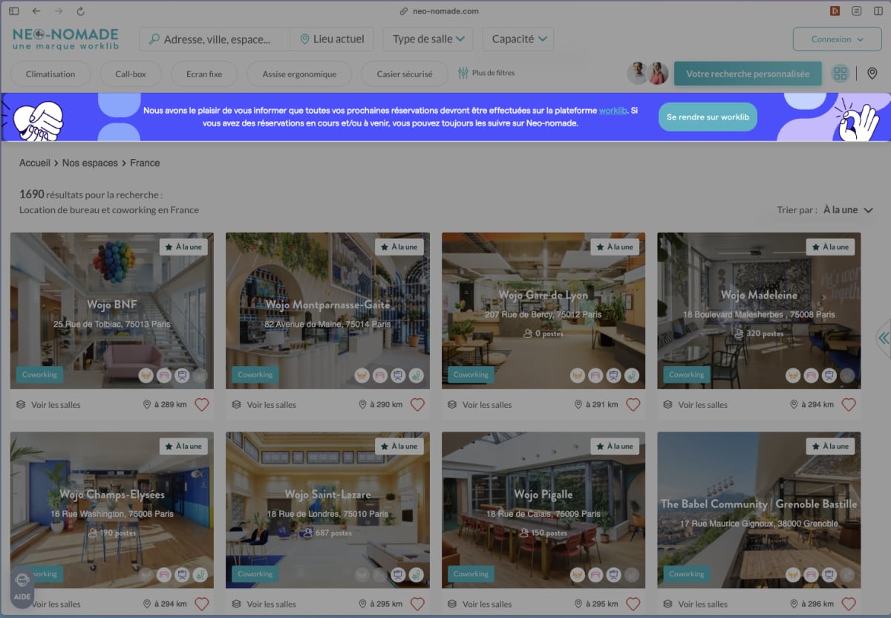Open browser extension icon in toolbar
Image resolution: width=891 pixels, height=618 pixels.
point(835,11)
